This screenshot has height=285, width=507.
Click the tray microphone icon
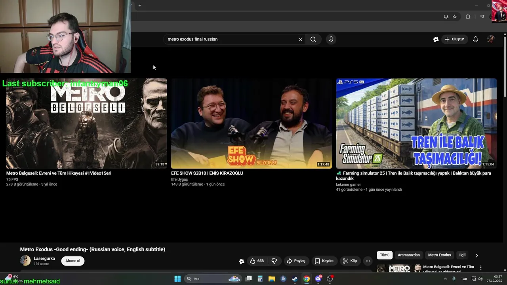[454, 279]
